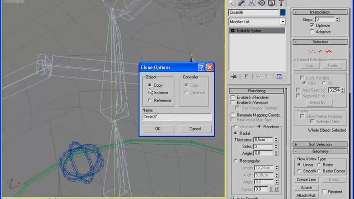Enable the Adaptive interpolation checkbox
The height and width of the screenshot is (199, 354).
click(x=312, y=32)
